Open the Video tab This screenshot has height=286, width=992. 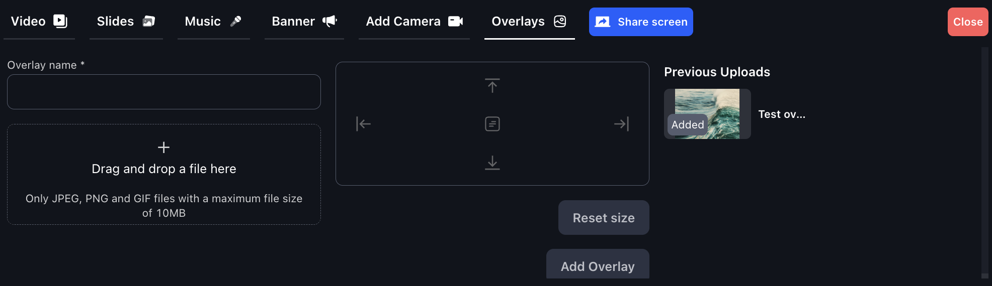click(x=39, y=22)
